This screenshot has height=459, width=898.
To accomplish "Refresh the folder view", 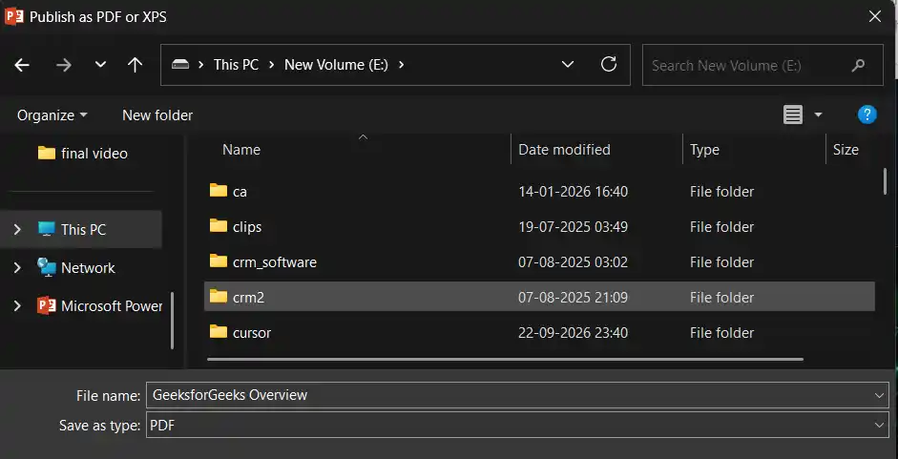I will (608, 64).
